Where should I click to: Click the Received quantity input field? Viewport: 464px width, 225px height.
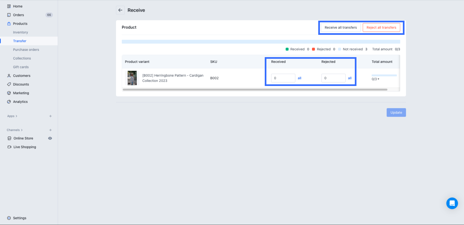283,78
